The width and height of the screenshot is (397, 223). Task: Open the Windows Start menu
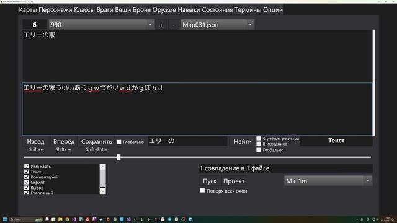5,219
